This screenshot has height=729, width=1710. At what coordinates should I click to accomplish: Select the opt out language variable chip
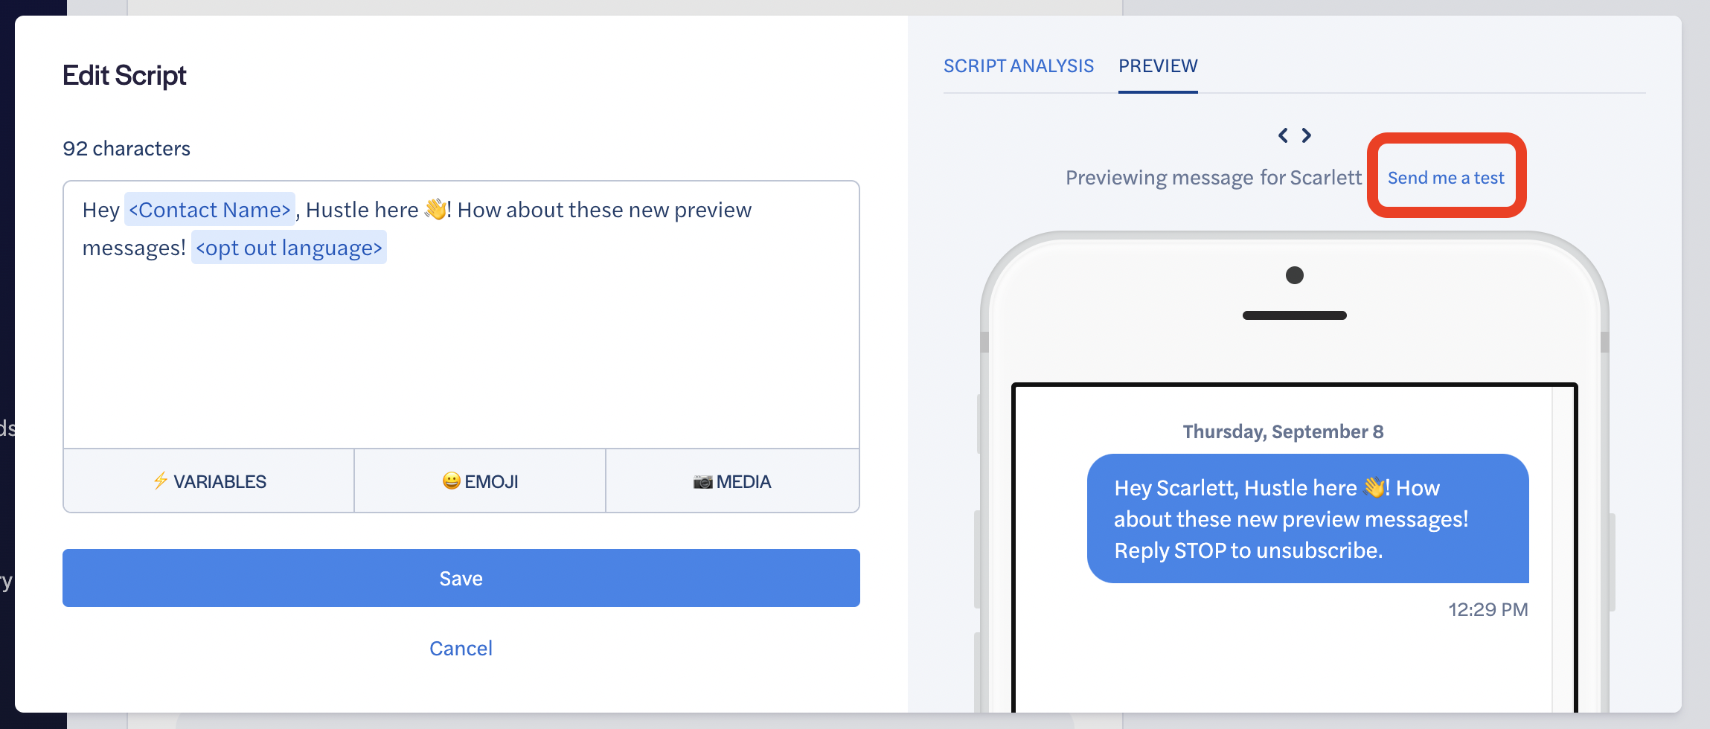pyautogui.click(x=289, y=248)
